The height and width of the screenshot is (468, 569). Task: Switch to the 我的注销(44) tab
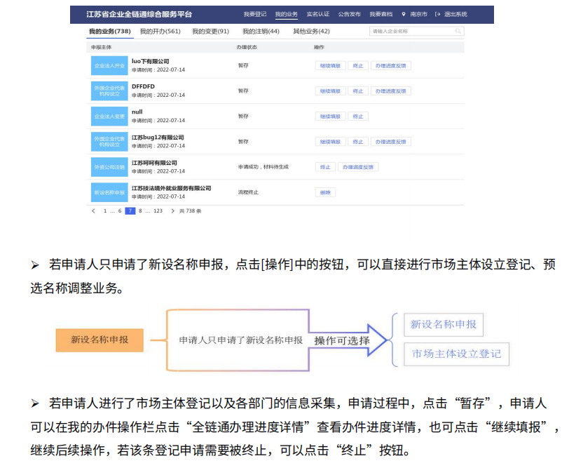pyautogui.click(x=261, y=32)
